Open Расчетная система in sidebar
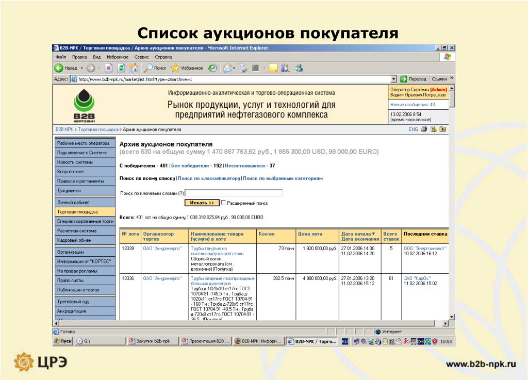 click(85, 230)
